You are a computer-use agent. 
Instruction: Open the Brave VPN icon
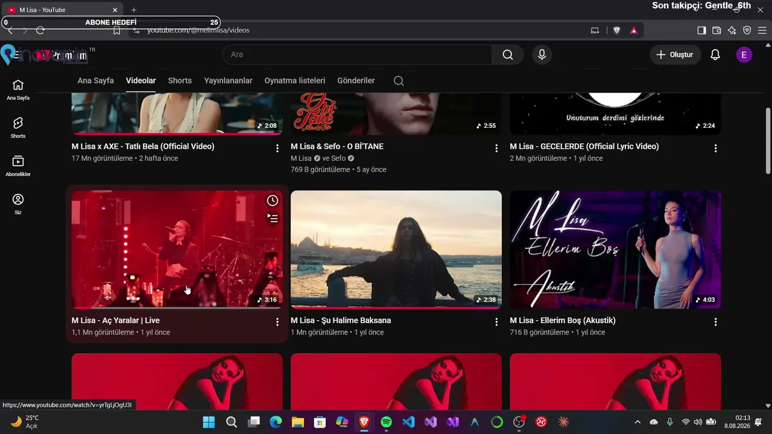click(747, 30)
